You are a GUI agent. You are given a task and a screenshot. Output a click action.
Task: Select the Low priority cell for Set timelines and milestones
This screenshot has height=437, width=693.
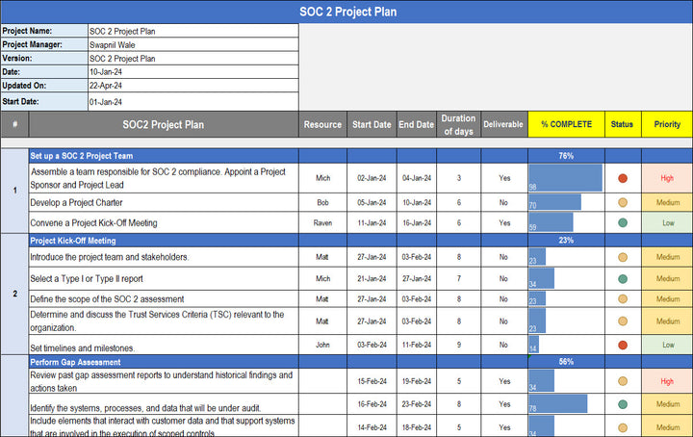coord(667,345)
